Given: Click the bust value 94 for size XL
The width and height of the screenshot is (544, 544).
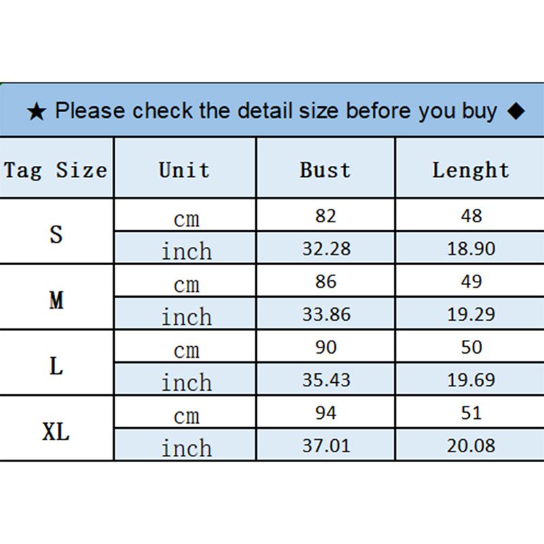Looking at the screenshot, I should click(326, 413).
